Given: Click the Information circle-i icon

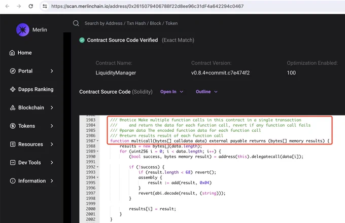Looking at the screenshot, I should [x=13, y=181].
